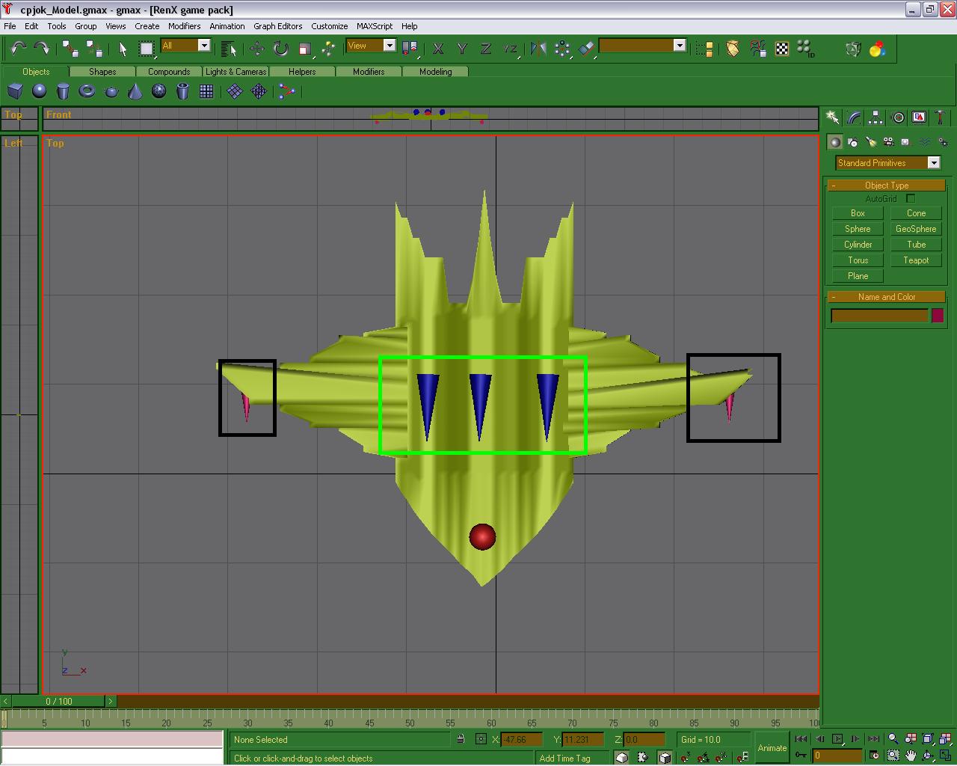Open the All selection filter dropdown
This screenshot has width=957, height=766.
[x=203, y=46]
